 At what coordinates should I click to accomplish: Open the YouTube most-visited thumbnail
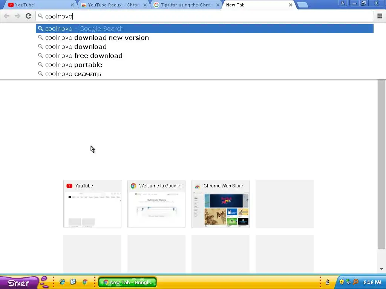point(92,204)
